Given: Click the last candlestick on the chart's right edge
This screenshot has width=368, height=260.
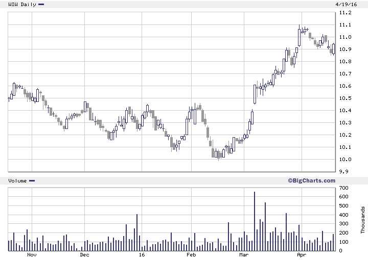Looking at the screenshot, I should coord(333,49).
